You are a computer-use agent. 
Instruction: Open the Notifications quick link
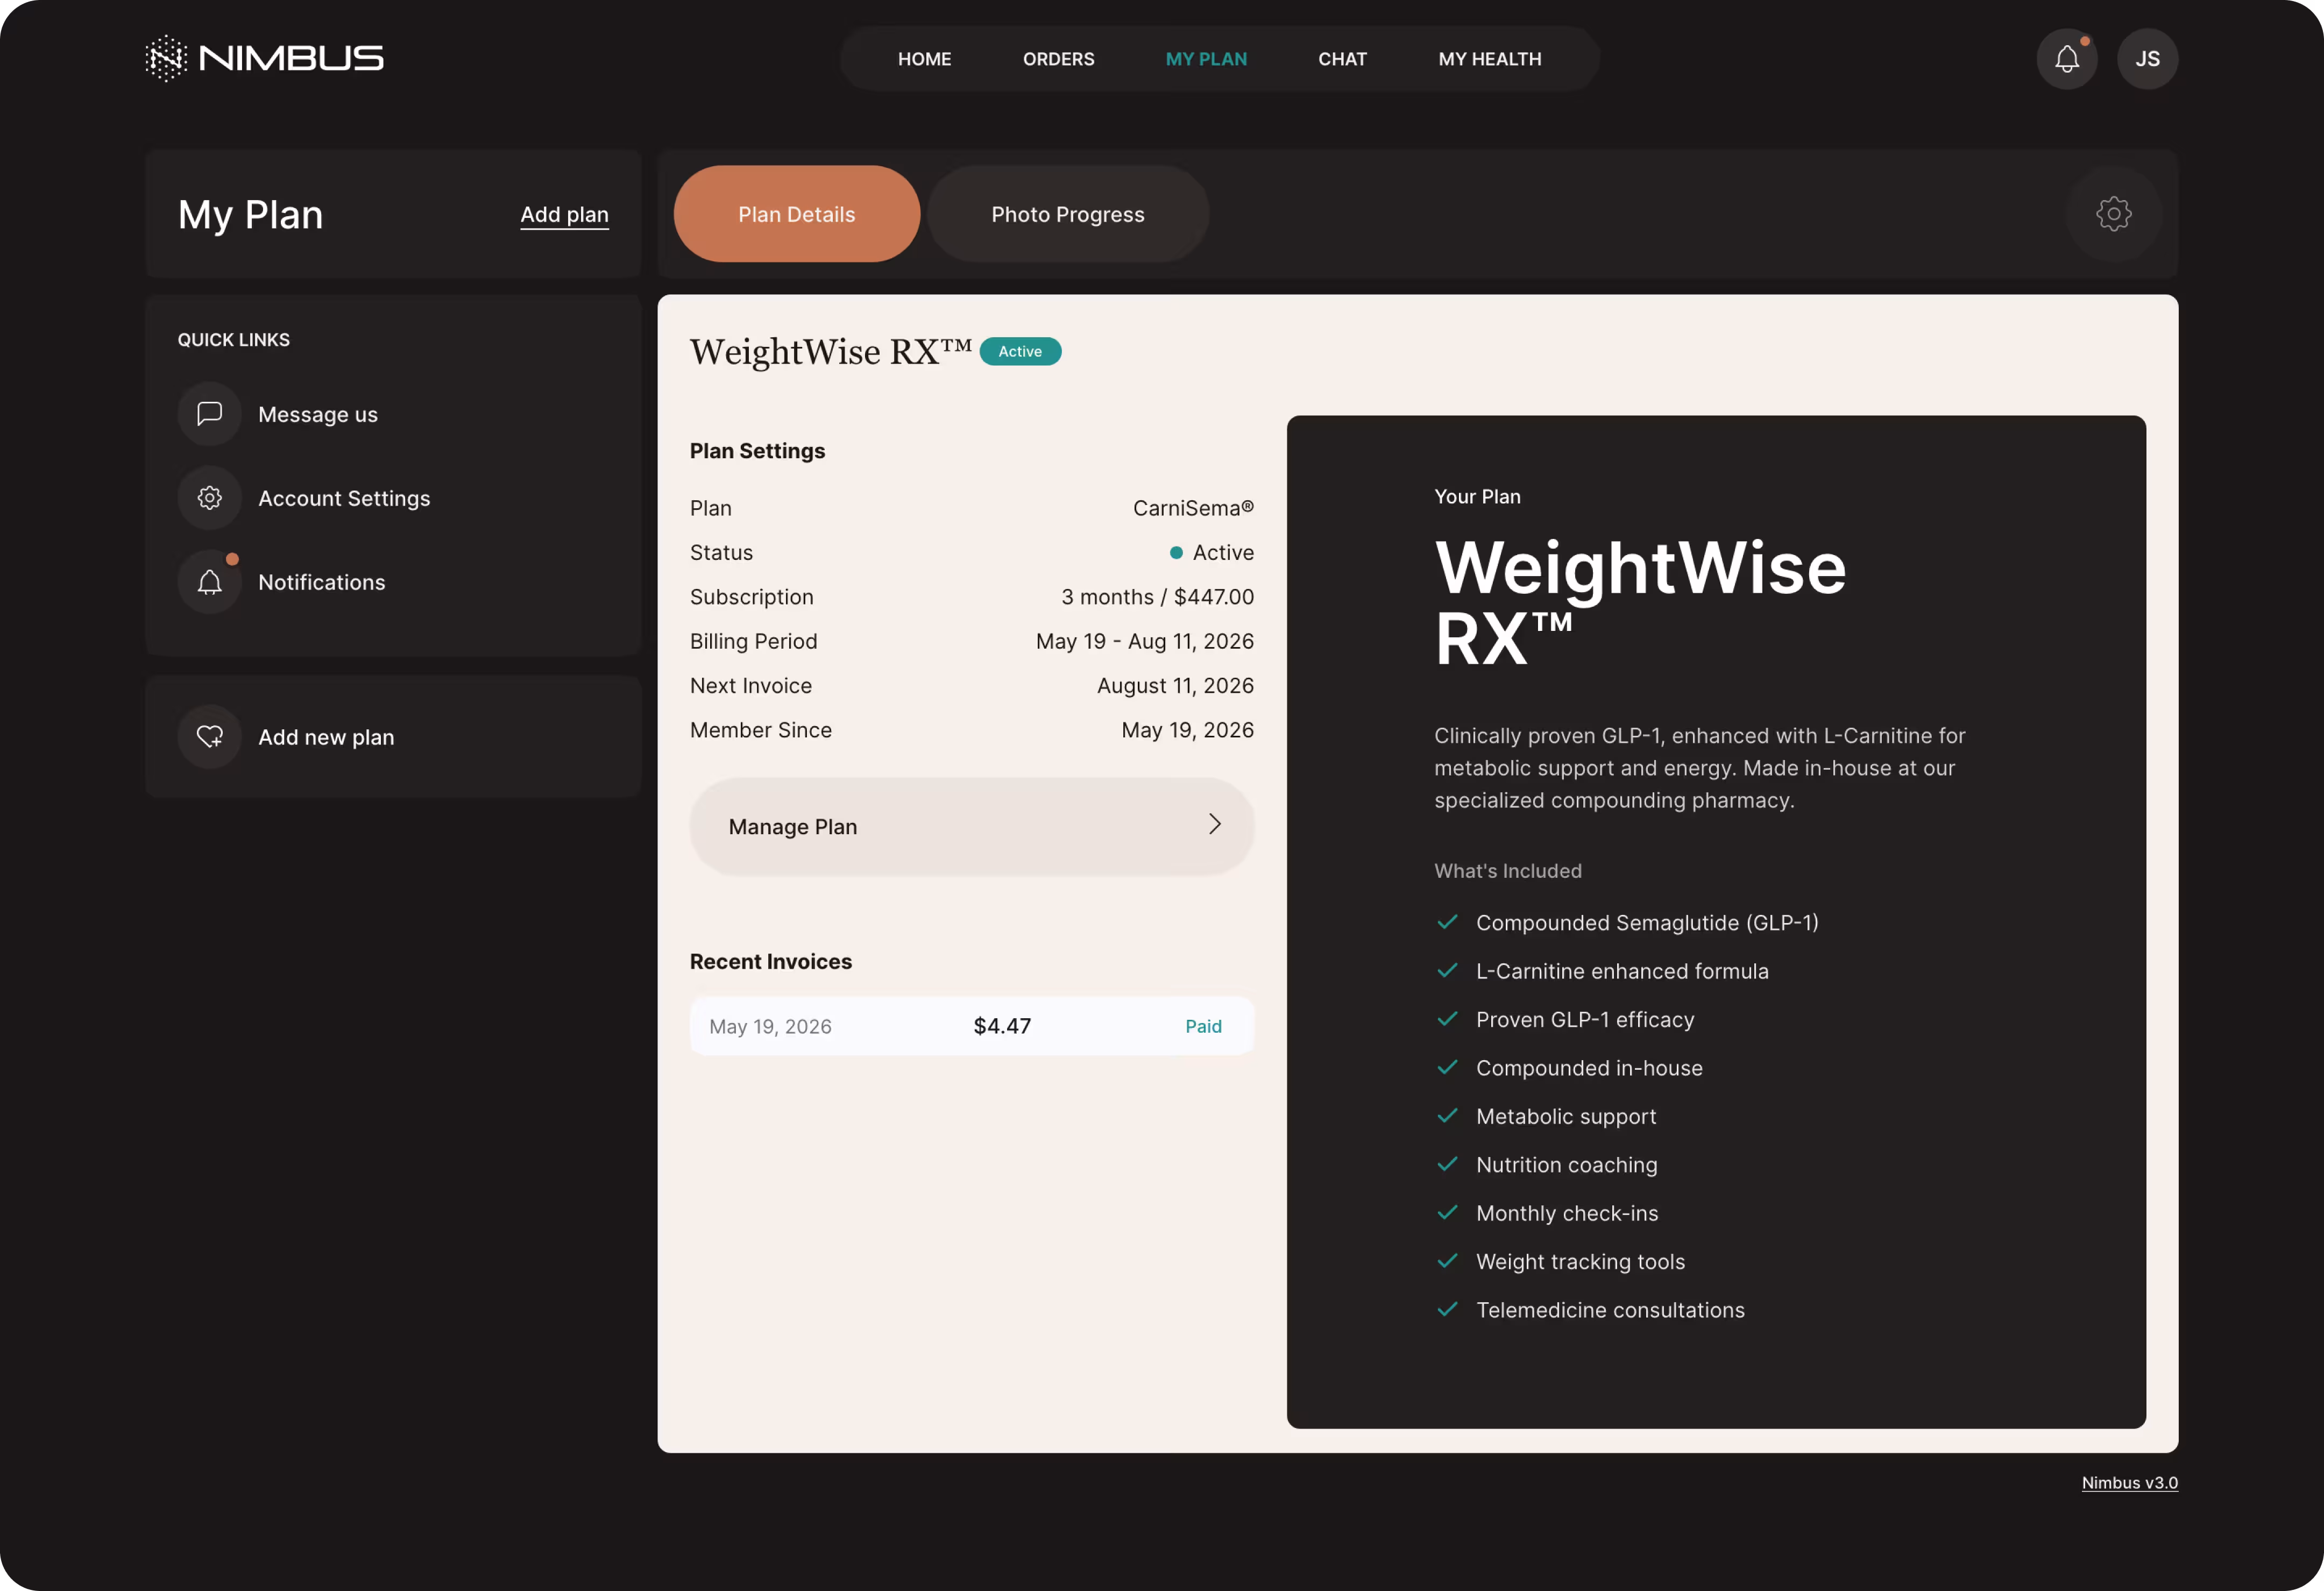[321, 582]
